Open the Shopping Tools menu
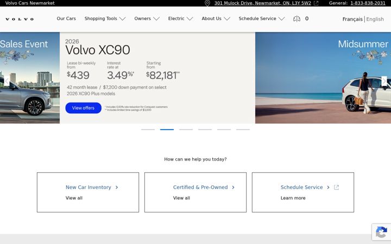 [101, 18]
